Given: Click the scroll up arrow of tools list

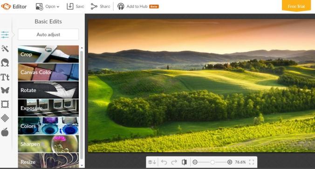Looking at the screenshot, I should coord(82,48).
